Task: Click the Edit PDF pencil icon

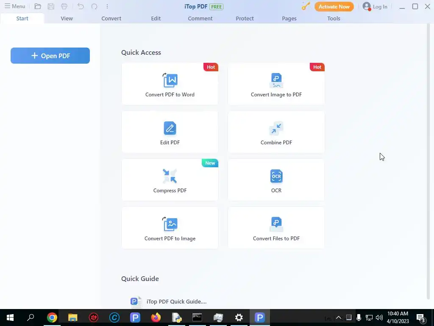Action: [170, 128]
